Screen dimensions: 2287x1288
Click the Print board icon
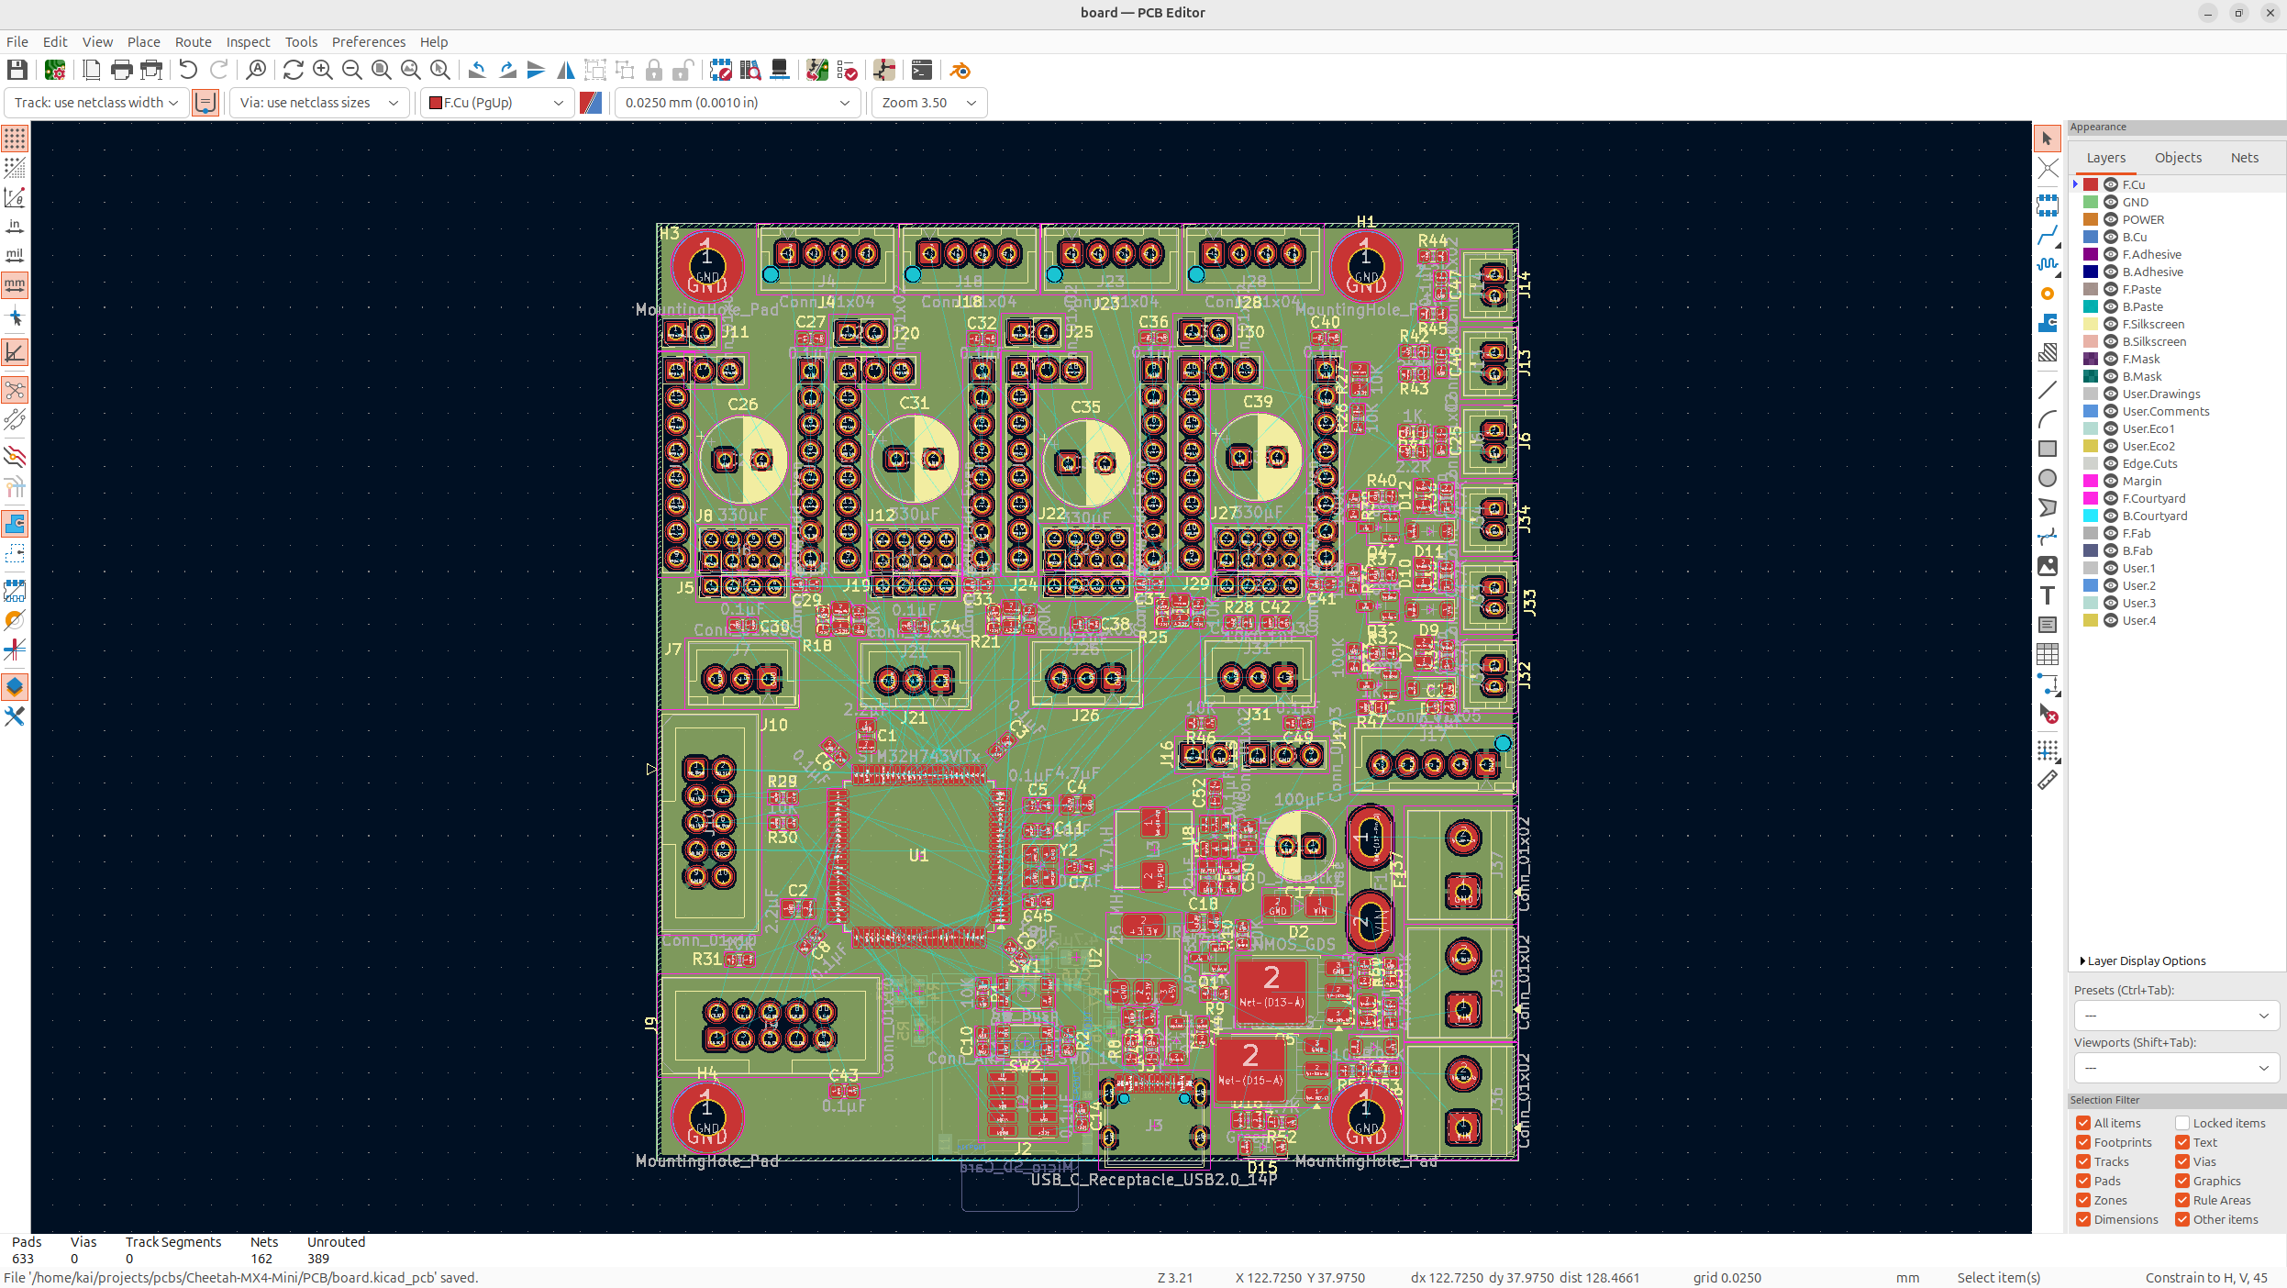[x=121, y=70]
